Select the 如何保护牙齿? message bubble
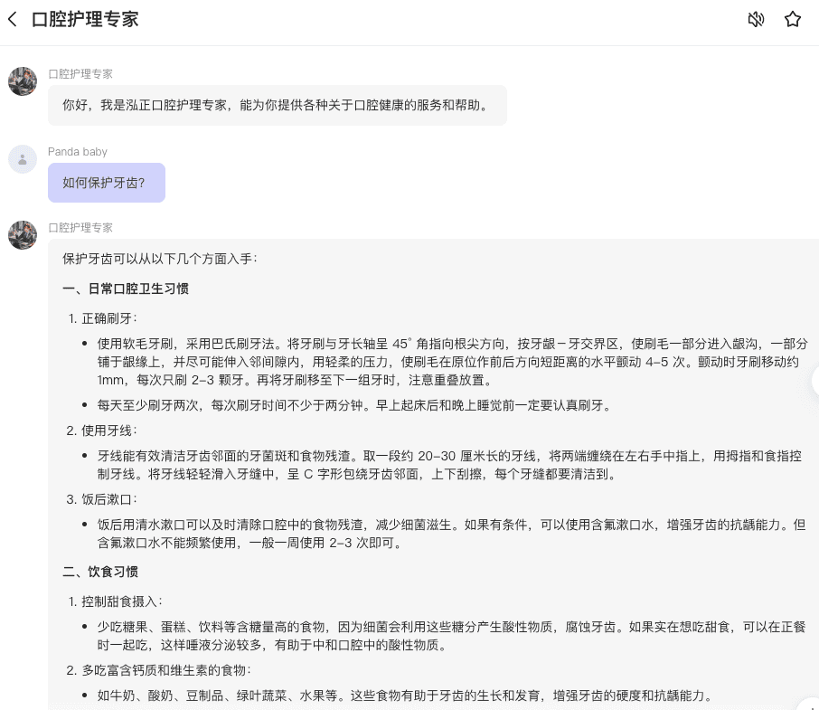The height and width of the screenshot is (710, 819). point(106,183)
